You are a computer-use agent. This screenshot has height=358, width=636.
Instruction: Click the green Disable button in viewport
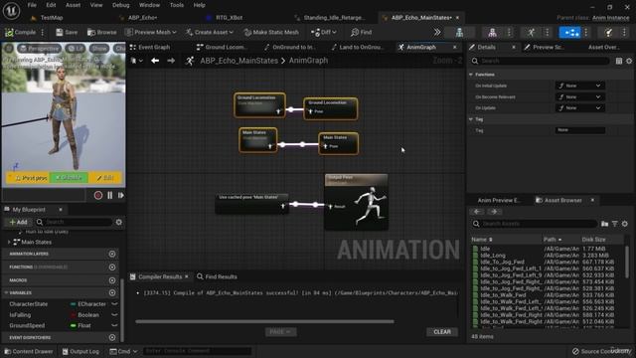coord(69,178)
